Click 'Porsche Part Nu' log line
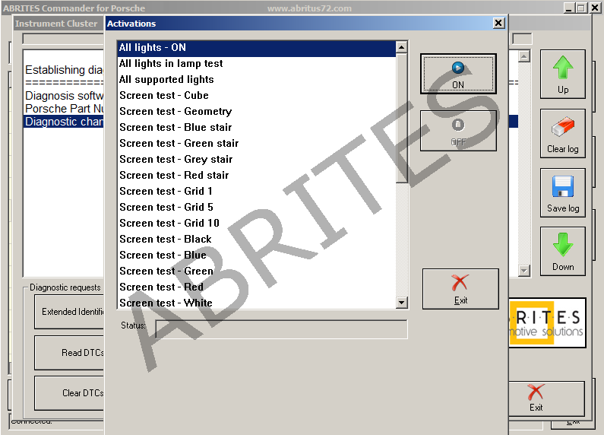 click(x=64, y=109)
